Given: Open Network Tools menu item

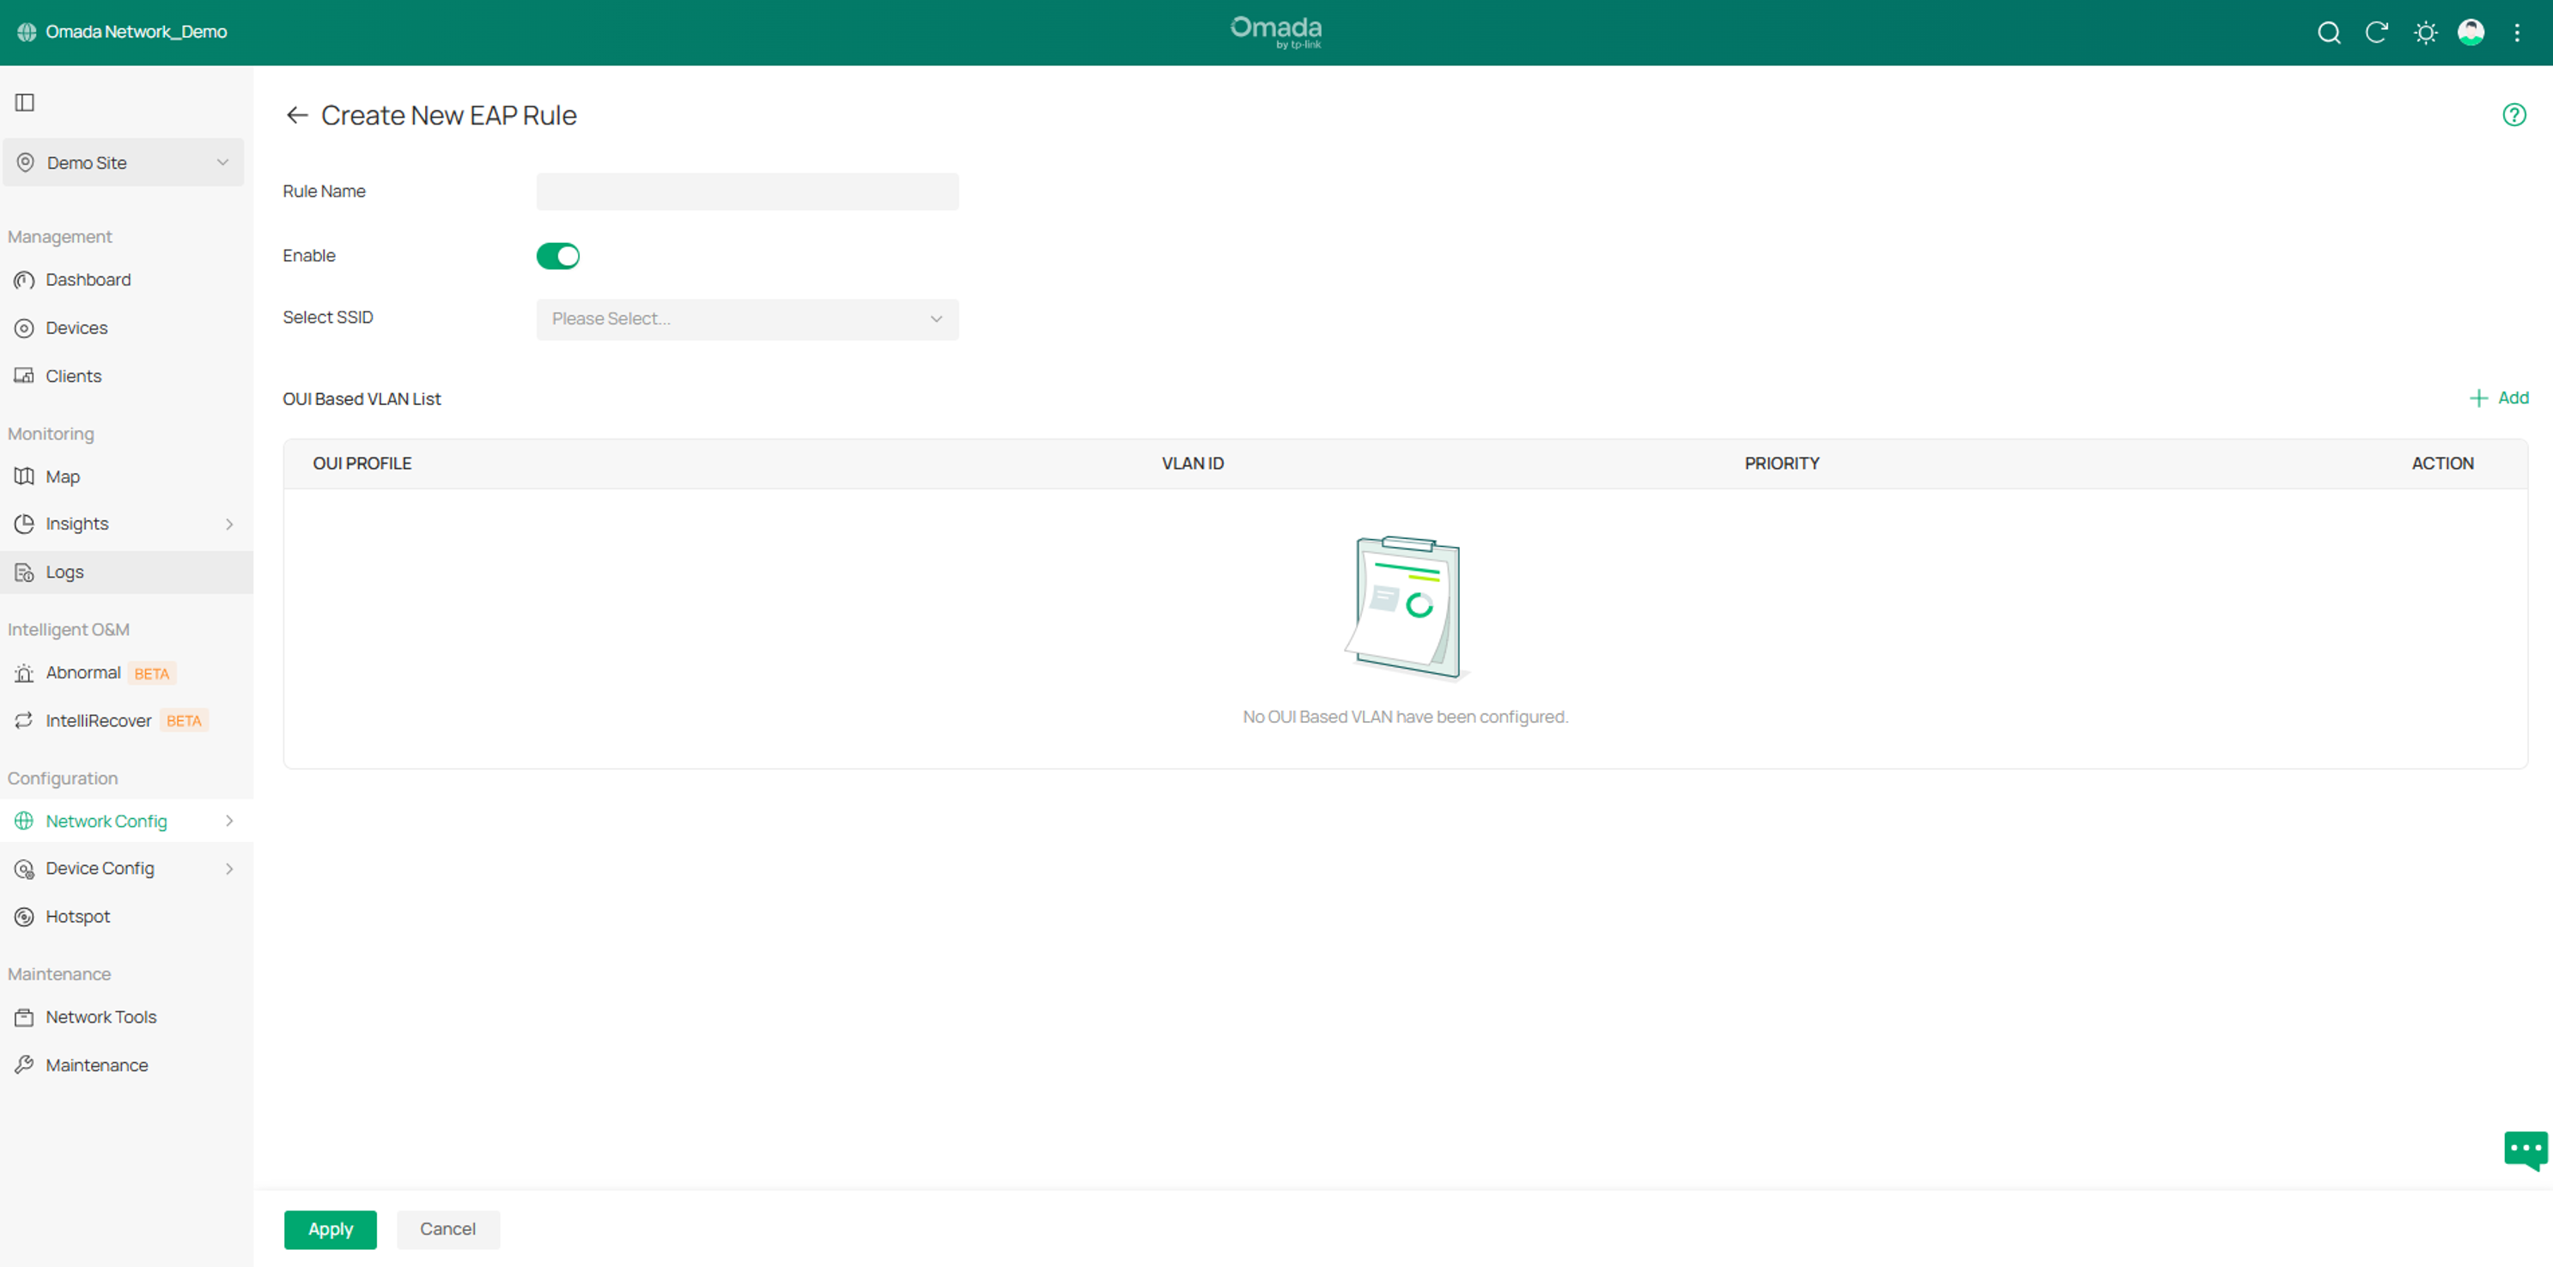Looking at the screenshot, I should click(127, 1017).
